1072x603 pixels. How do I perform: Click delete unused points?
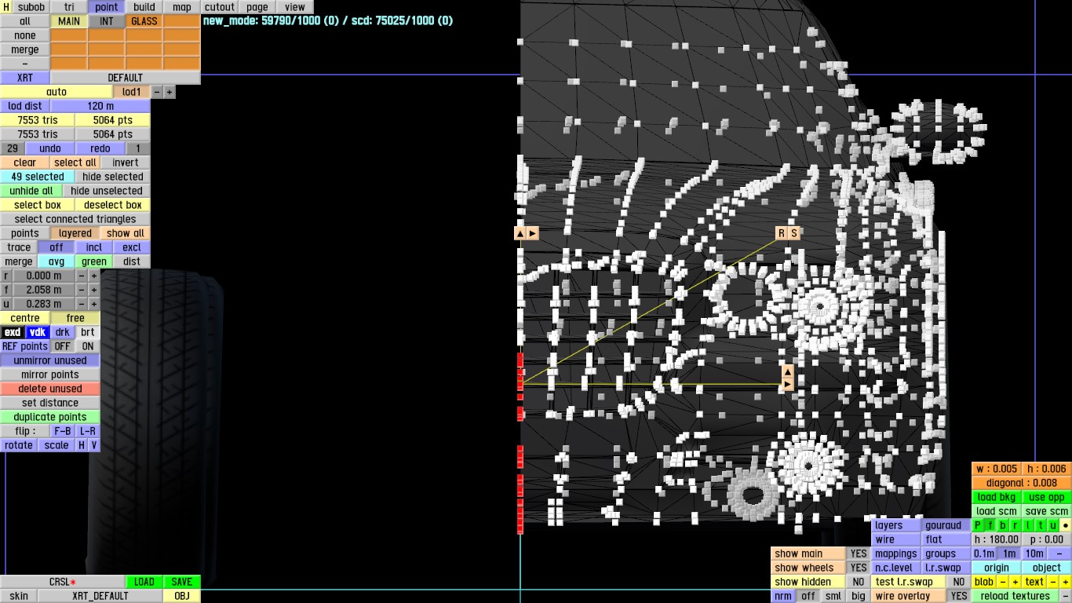(50, 389)
